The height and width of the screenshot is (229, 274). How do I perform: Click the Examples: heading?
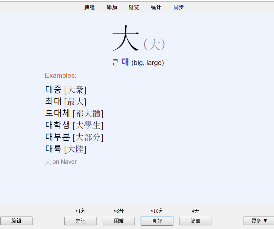(61, 75)
